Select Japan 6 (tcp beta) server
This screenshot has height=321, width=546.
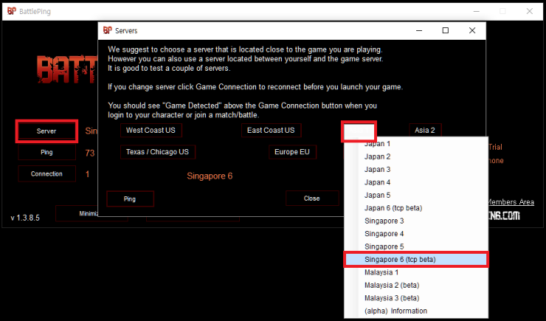click(415, 208)
